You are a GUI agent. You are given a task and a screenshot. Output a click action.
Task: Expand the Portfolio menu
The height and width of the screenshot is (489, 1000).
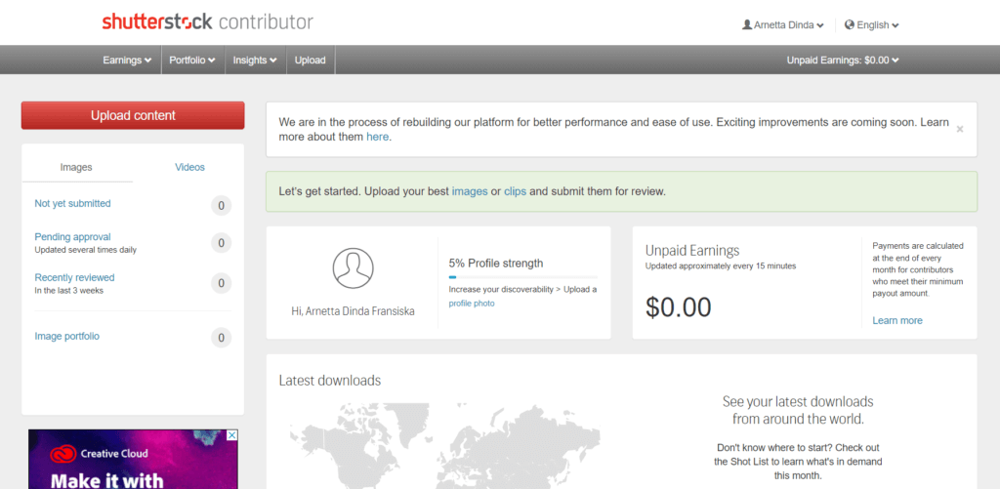click(x=192, y=61)
